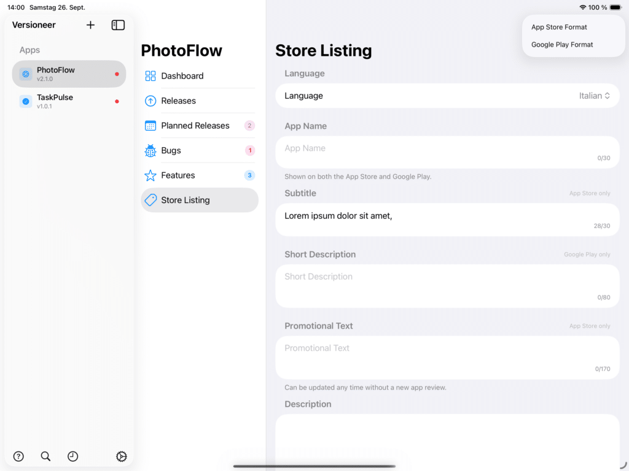Click the Samstag 26. Sept. date
Screen dimensions: 629x471
point(57,7)
